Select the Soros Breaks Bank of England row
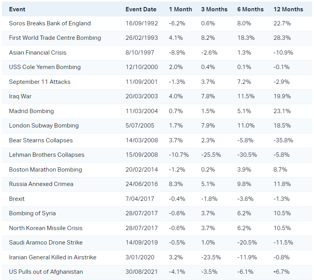The width and height of the screenshot is (314, 280). (50, 23)
